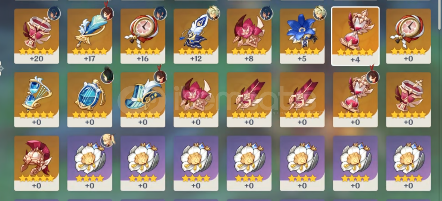Image resolution: width=442 pixels, height=201 pixels.
Task: Select the first unequipped crimson feather artifact
Action: (x=249, y=100)
